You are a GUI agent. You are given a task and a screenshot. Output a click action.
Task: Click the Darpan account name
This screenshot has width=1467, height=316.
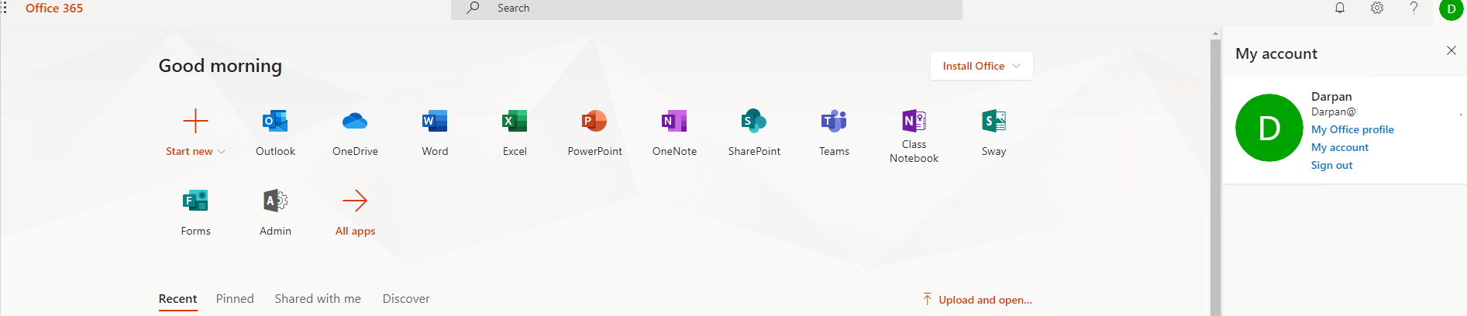coord(1331,96)
